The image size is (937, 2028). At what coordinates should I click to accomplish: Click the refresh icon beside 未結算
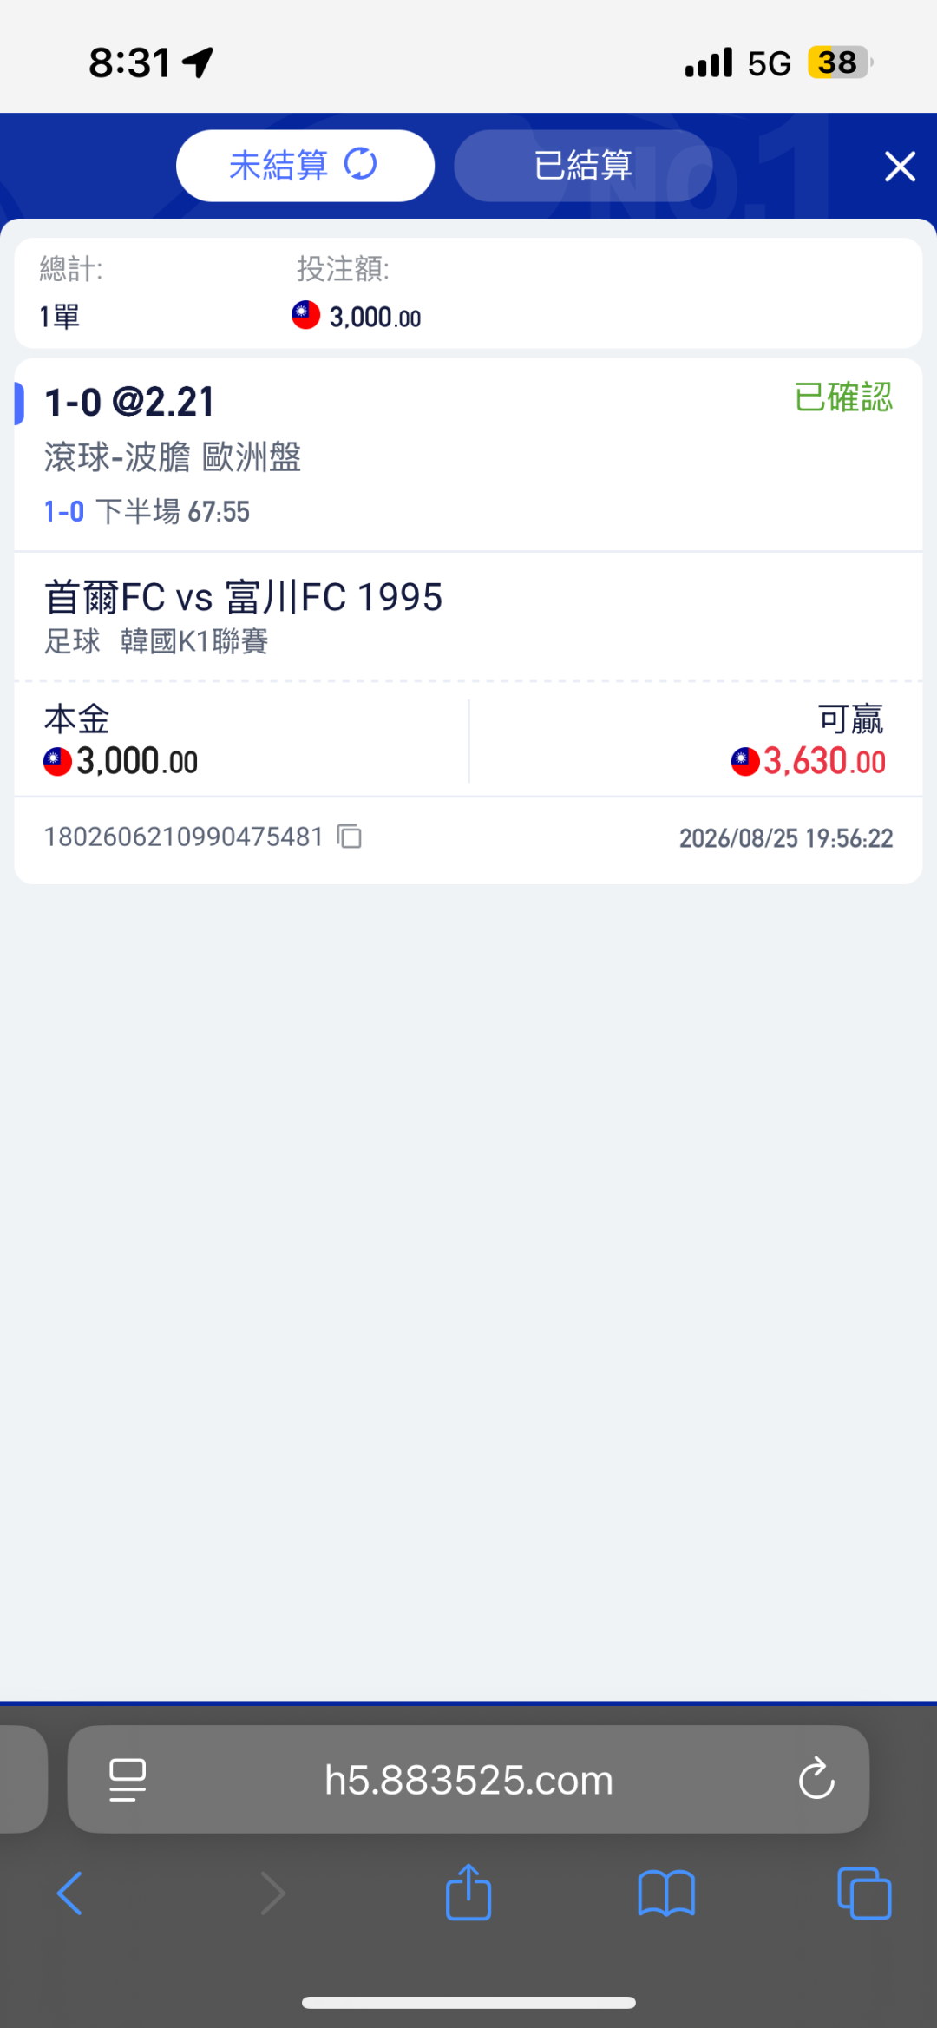pos(360,164)
